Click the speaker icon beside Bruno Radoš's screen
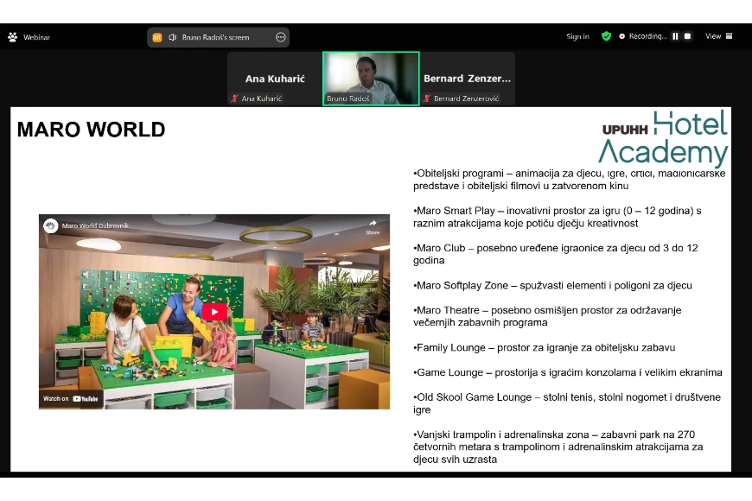 [172, 37]
